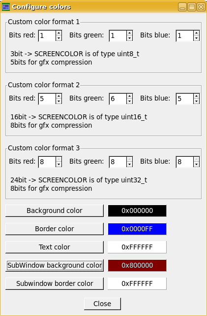Increase Bits blue in color format 1
Image resolution: width=207 pixels, height=316 pixels.
point(196,33)
